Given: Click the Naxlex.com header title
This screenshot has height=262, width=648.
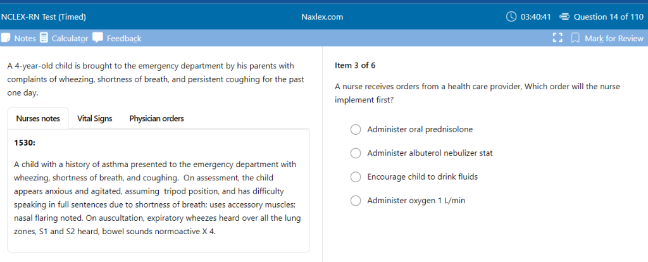Looking at the screenshot, I should [x=323, y=16].
